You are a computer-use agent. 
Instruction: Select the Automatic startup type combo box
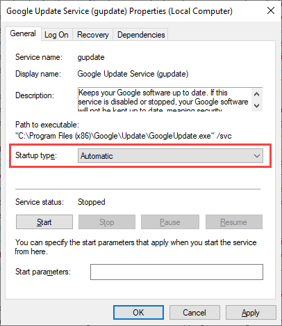pyautogui.click(x=170, y=156)
